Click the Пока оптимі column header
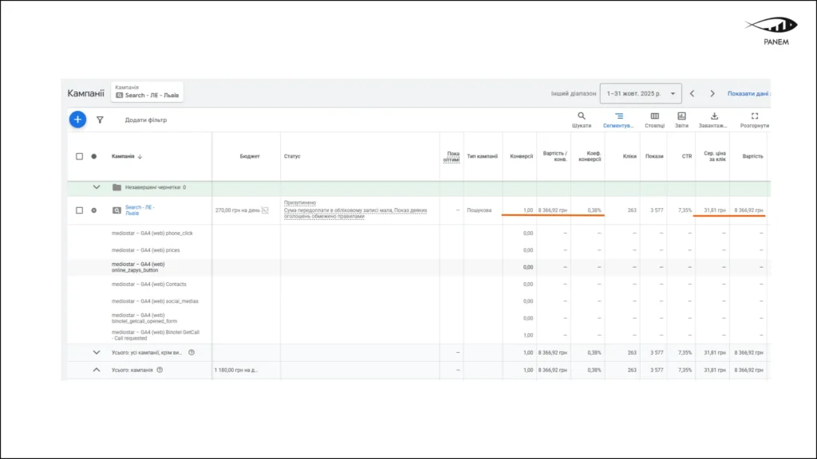 click(452, 156)
